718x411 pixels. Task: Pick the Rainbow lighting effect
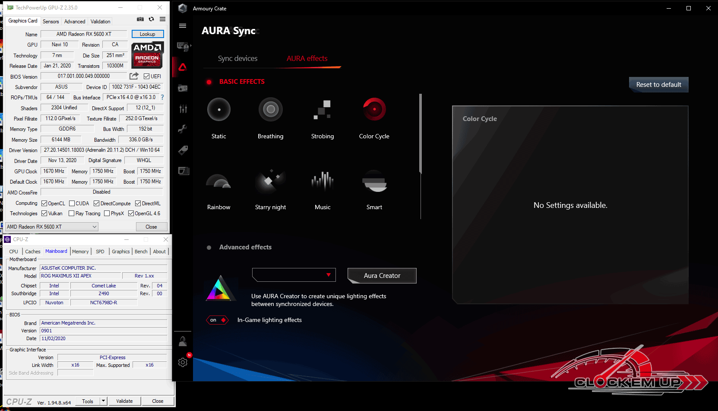(x=219, y=181)
